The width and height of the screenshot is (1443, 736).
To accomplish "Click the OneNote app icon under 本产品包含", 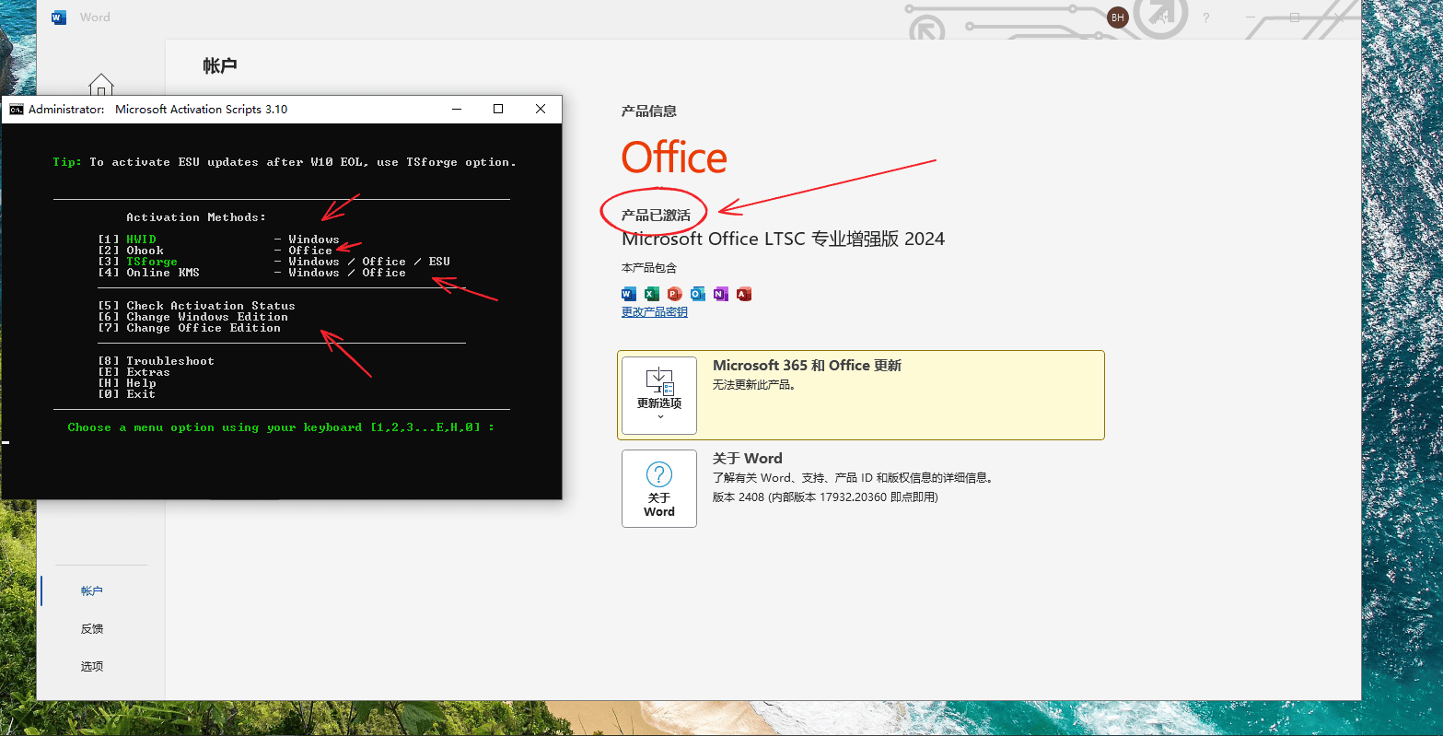I will [x=721, y=294].
